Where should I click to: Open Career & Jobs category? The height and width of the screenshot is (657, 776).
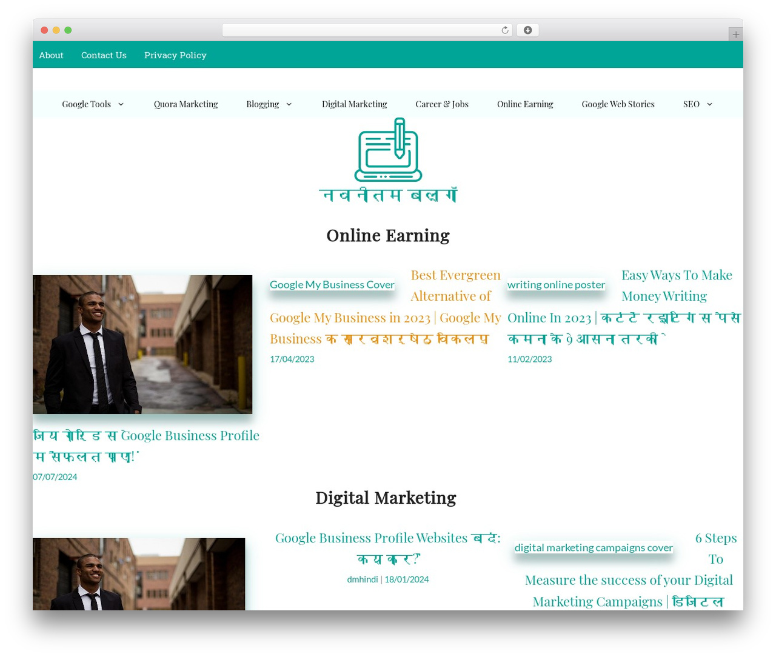(442, 104)
